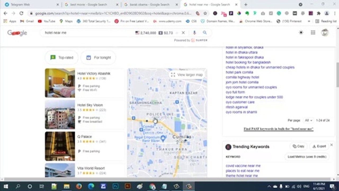Open the Vita World Resort listing
Viewport: 339px width, 191px height.
pyautogui.click(x=91, y=168)
